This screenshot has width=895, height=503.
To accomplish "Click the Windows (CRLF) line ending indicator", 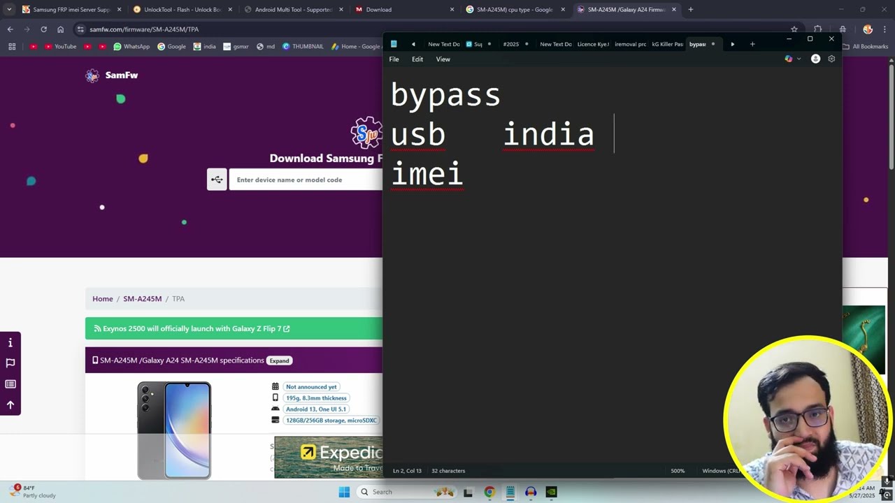I will [722, 471].
